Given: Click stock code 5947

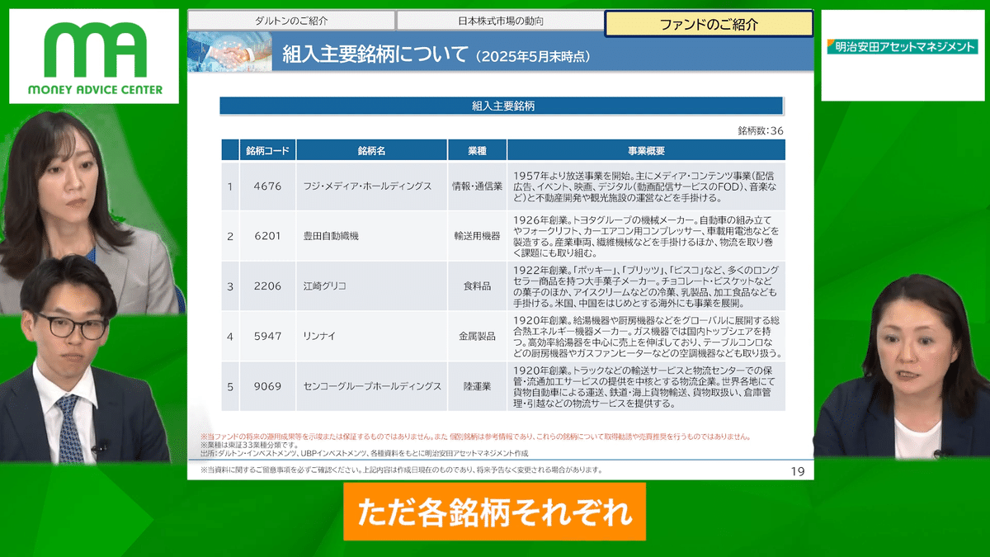Looking at the screenshot, I should pos(267,336).
